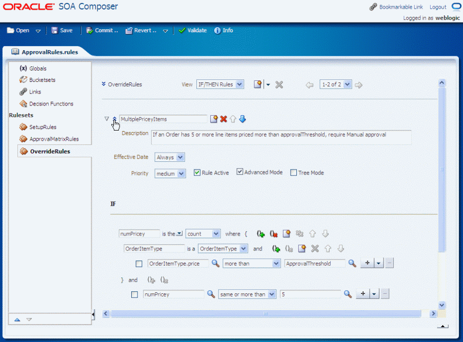Screen dimensions: 463x342
Task: Click next page arrow beside 1-2 of 2
Action: click(358, 85)
